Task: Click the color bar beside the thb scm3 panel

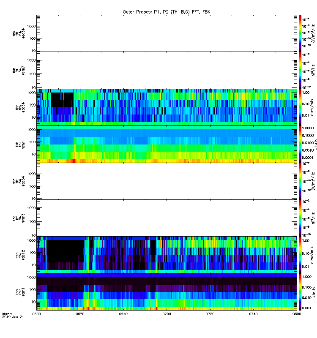Action: point(300,71)
